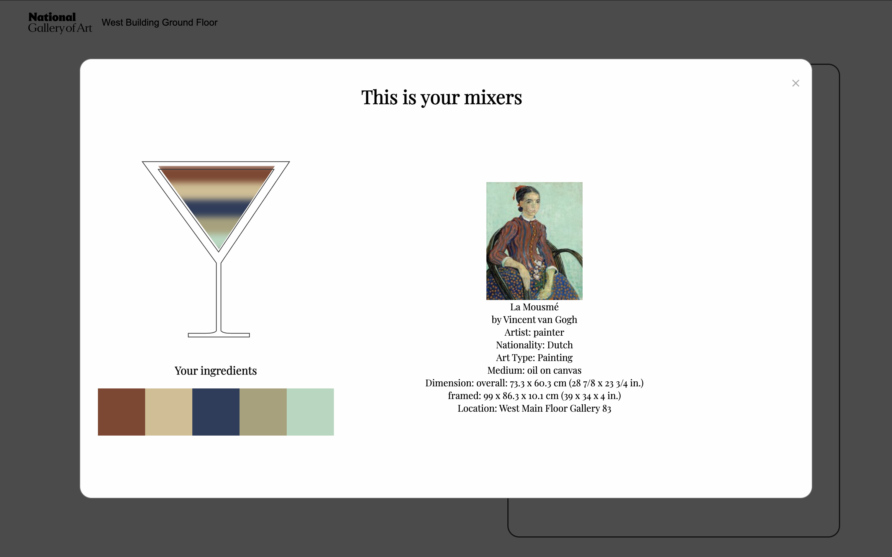Select the brown ingredient swatch
The image size is (892, 557).
[121, 412]
